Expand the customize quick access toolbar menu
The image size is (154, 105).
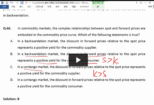(x=30, y=3)
